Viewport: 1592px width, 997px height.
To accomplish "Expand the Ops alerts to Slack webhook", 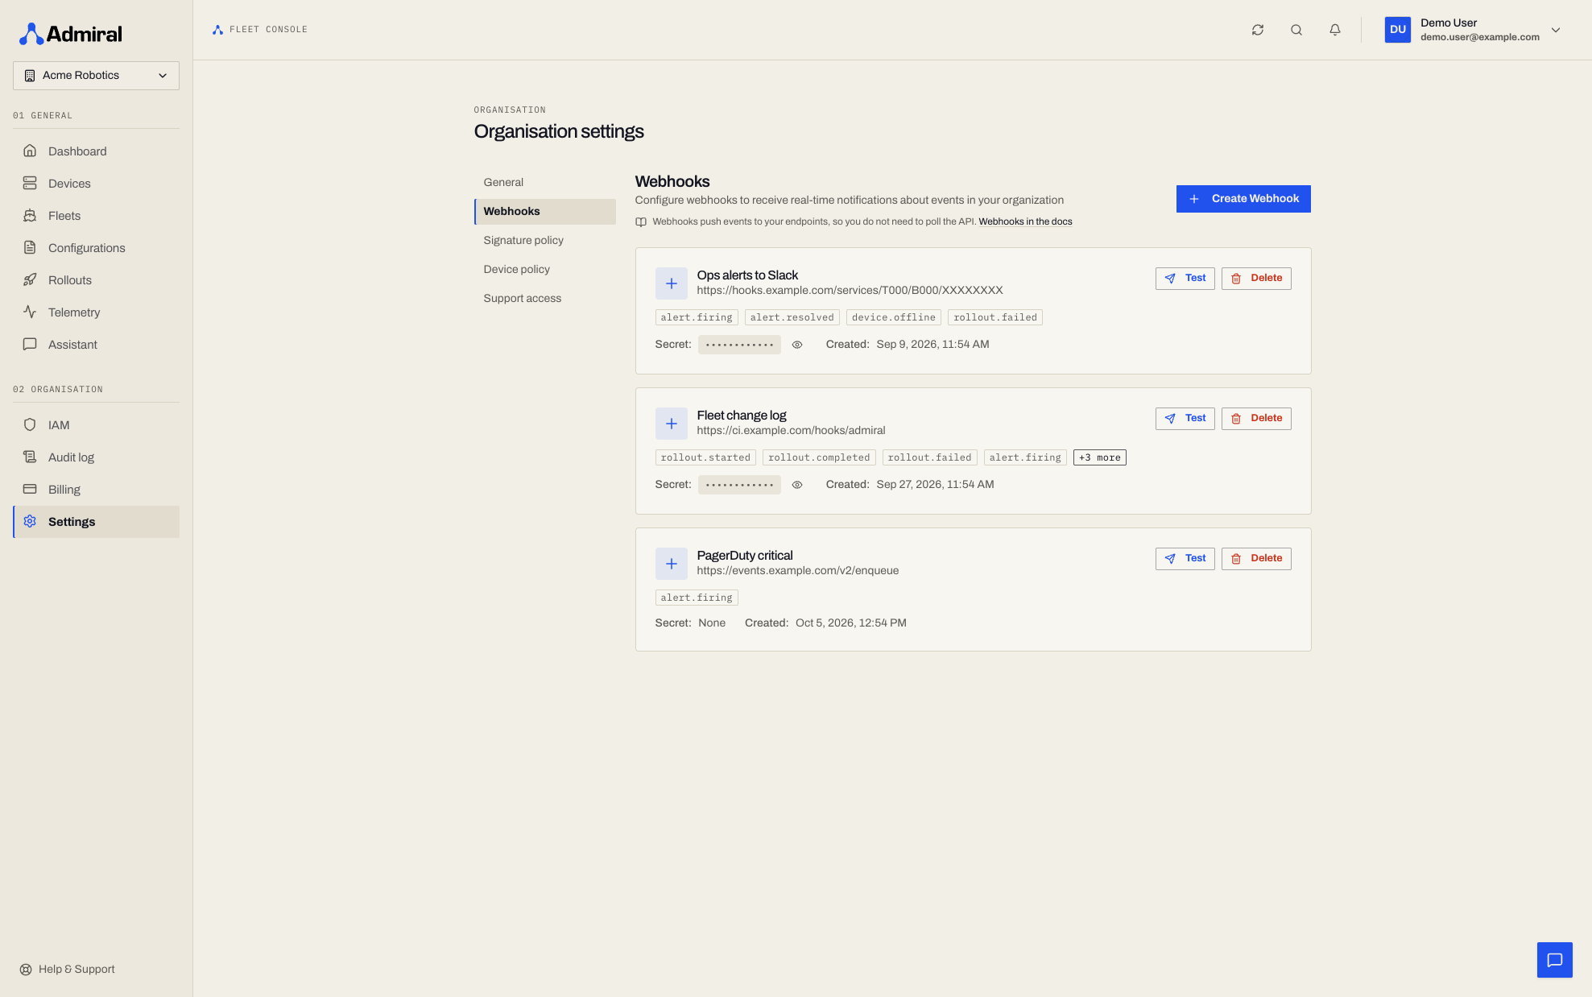I will (671, 283).
